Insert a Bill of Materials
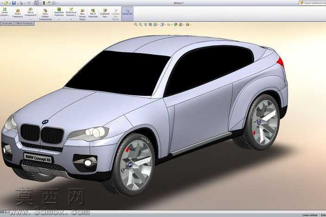The height and width of the screenshot is (217, 326). (93, 13)
